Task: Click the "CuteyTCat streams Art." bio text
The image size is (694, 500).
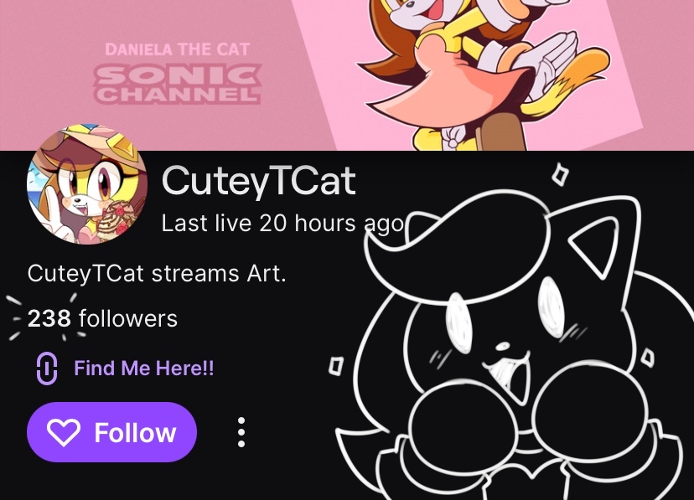Action: 157,274
